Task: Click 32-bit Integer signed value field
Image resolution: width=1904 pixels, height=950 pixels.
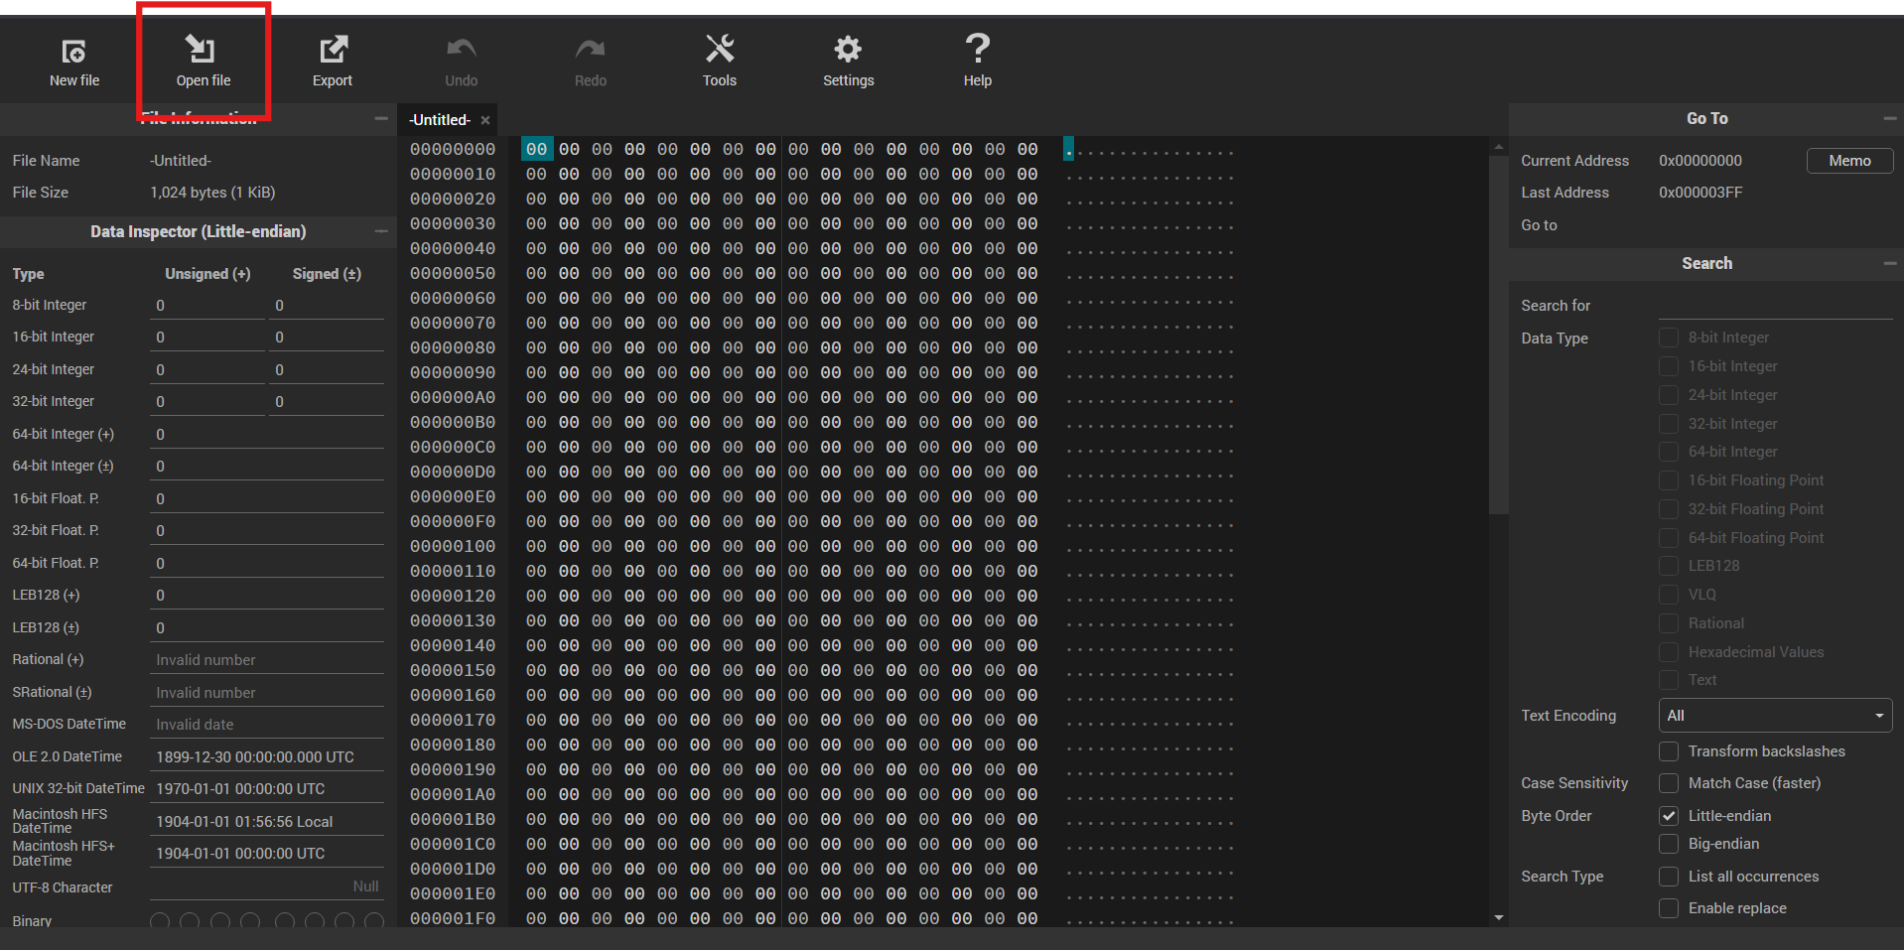Action: pos(327,402)
